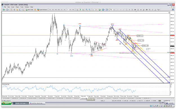Switch chart to M1 timeframe
This screenshot has width=176, height=109.
click(x=50, y=10)
